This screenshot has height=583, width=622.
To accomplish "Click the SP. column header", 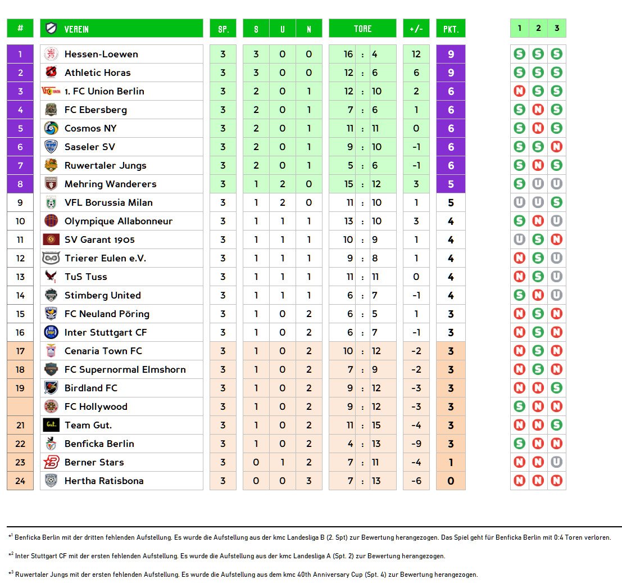I will (x=223, y=29).
